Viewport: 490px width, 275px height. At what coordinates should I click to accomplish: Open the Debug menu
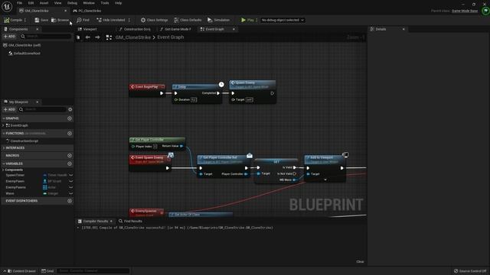click(72, 3)
